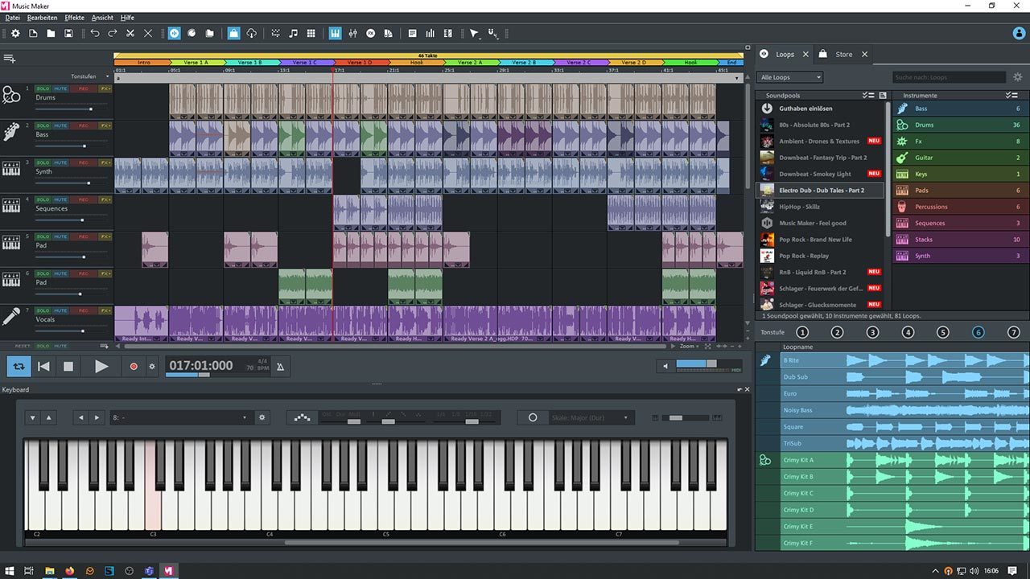
Task: Toggle the piano keyboard view icon
Action: [x=335, y=33]
